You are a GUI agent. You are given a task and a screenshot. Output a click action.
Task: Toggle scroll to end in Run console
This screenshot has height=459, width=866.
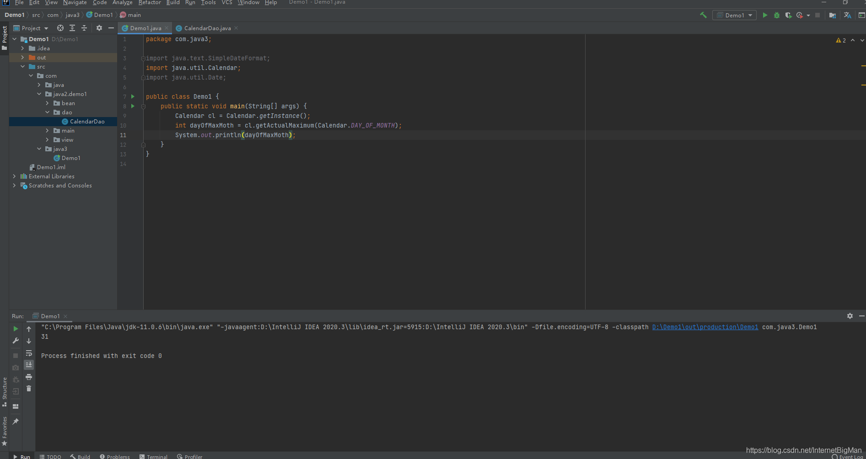(x=29, y=364)
